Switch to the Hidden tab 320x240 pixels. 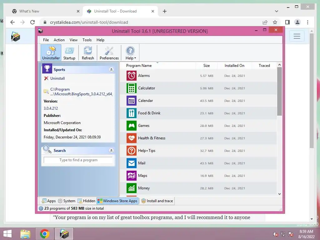[x=87, y=201]
